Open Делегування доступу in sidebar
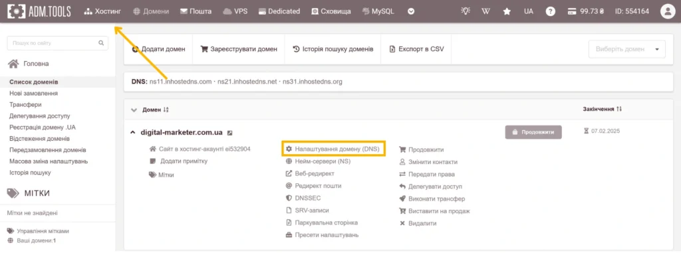 tap(39, 116)
